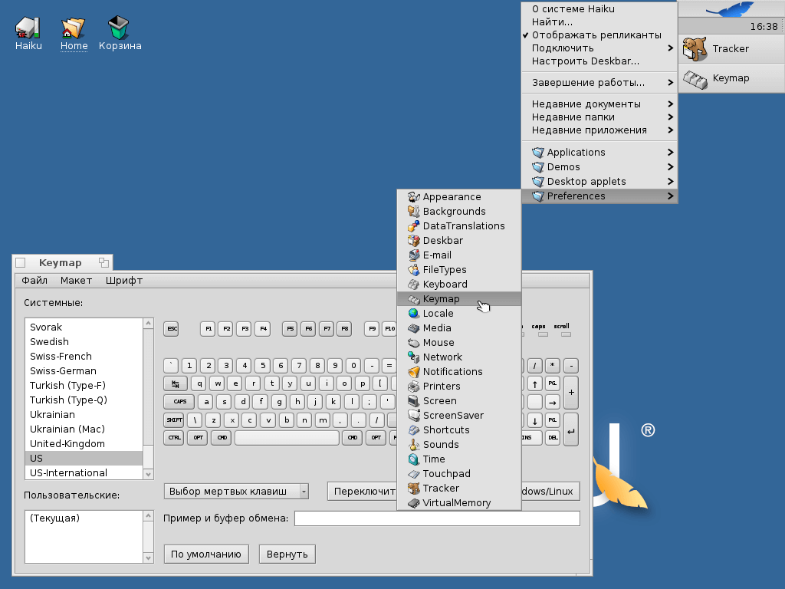Expand Недавние папки submenu
Viewport: 785px width, 589px height.
[x=599, y=117]
